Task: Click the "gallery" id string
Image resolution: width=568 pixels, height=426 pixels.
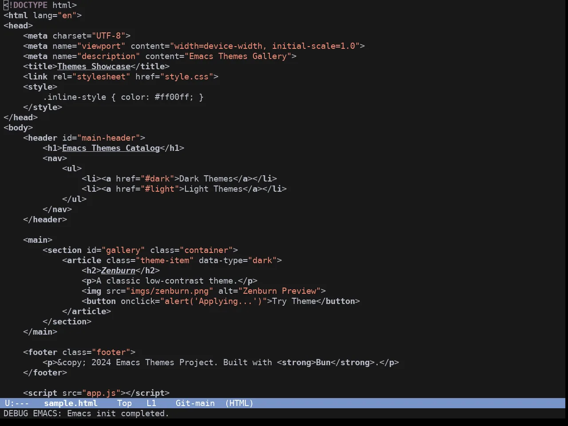Action: pyautogui.click(x=123, y=250)
